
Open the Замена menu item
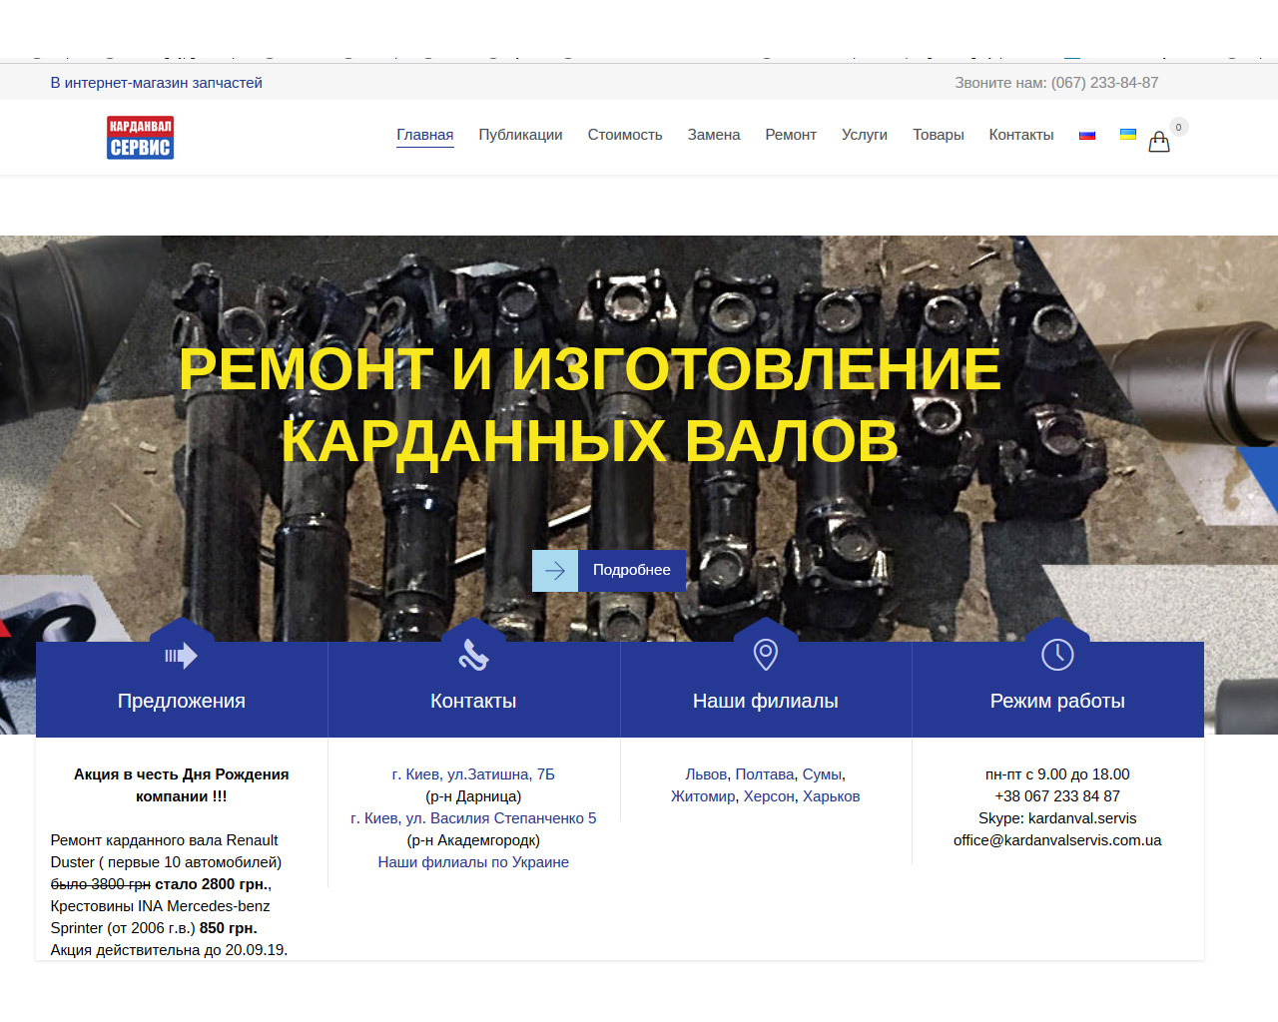tap(714, 135)
